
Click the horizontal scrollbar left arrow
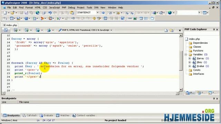point(3,93)
